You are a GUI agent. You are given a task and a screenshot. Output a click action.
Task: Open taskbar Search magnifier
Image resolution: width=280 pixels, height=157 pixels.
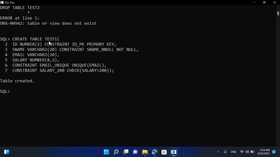point(116,152)
